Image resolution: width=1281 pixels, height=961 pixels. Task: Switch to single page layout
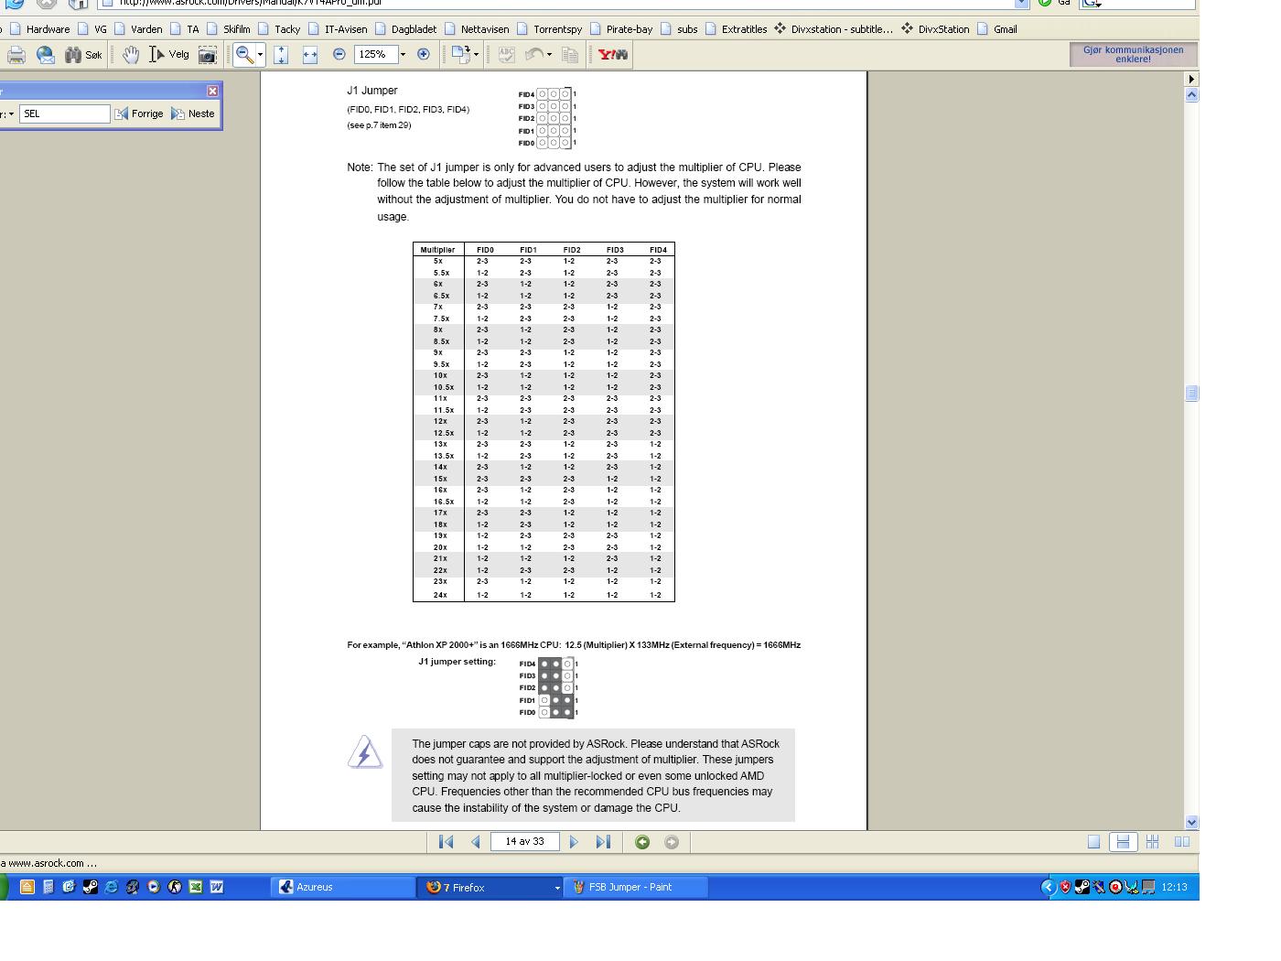pos(1093,842)
